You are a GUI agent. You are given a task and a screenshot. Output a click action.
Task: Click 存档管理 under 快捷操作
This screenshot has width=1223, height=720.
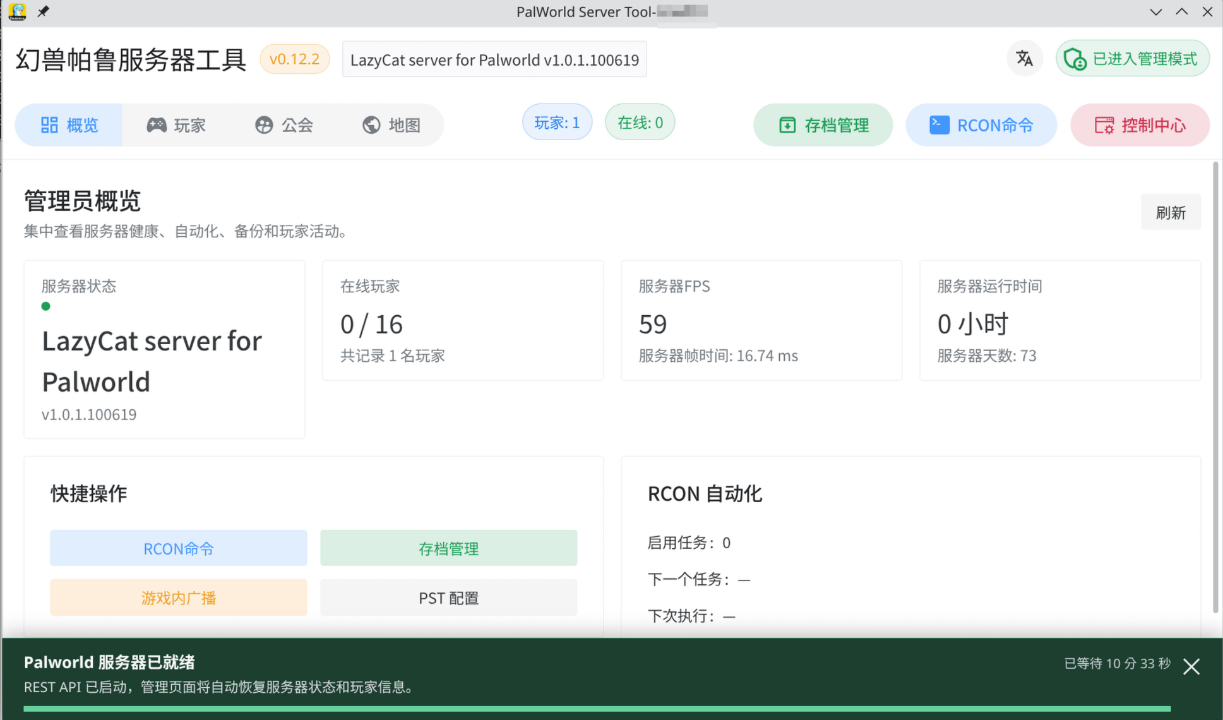[449, 548]
